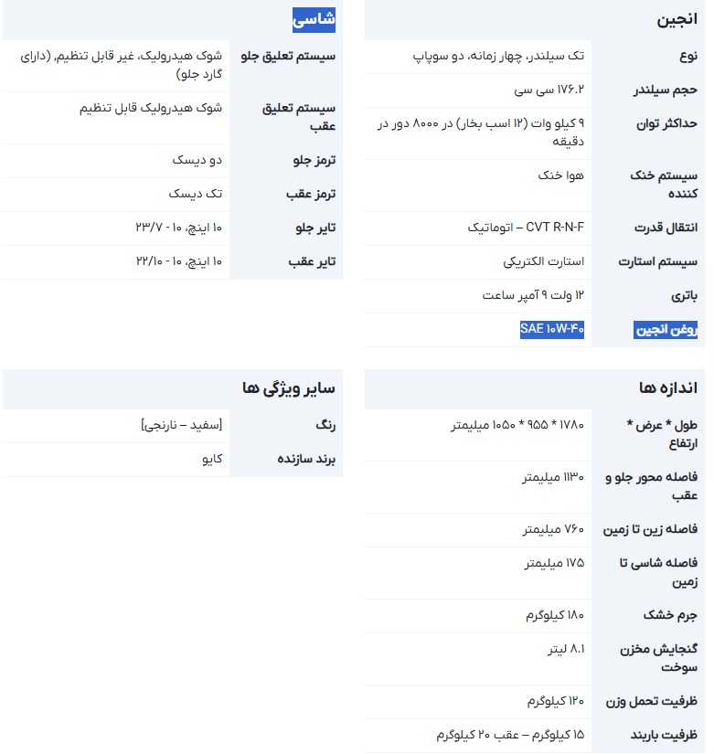Click the کایو brand value
The width and height of the screenshot is (714, 754).
(212, 459)
